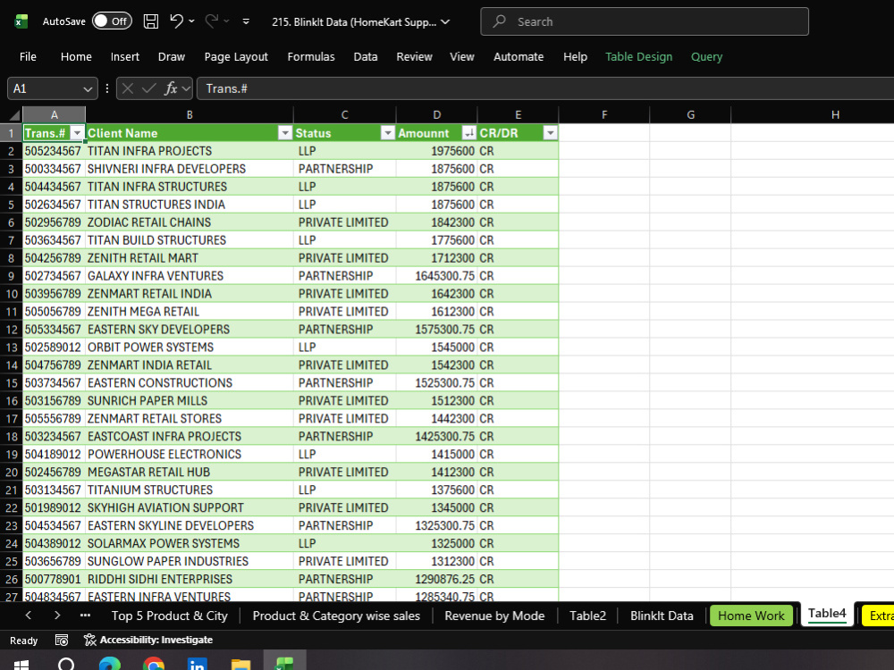Open the Formulas ribbon tab
Image resolution: width=894 pixels, height=670 pixels.
311,57
